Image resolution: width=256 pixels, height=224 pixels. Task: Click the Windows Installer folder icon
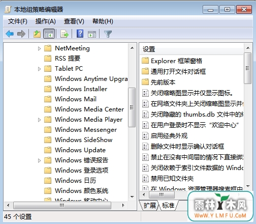click(48, 89)
